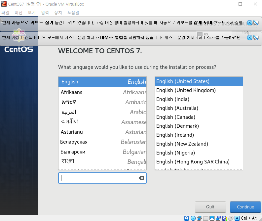Select English in the language list
This screenshot has width=262, height=221.
click(102, 82)
